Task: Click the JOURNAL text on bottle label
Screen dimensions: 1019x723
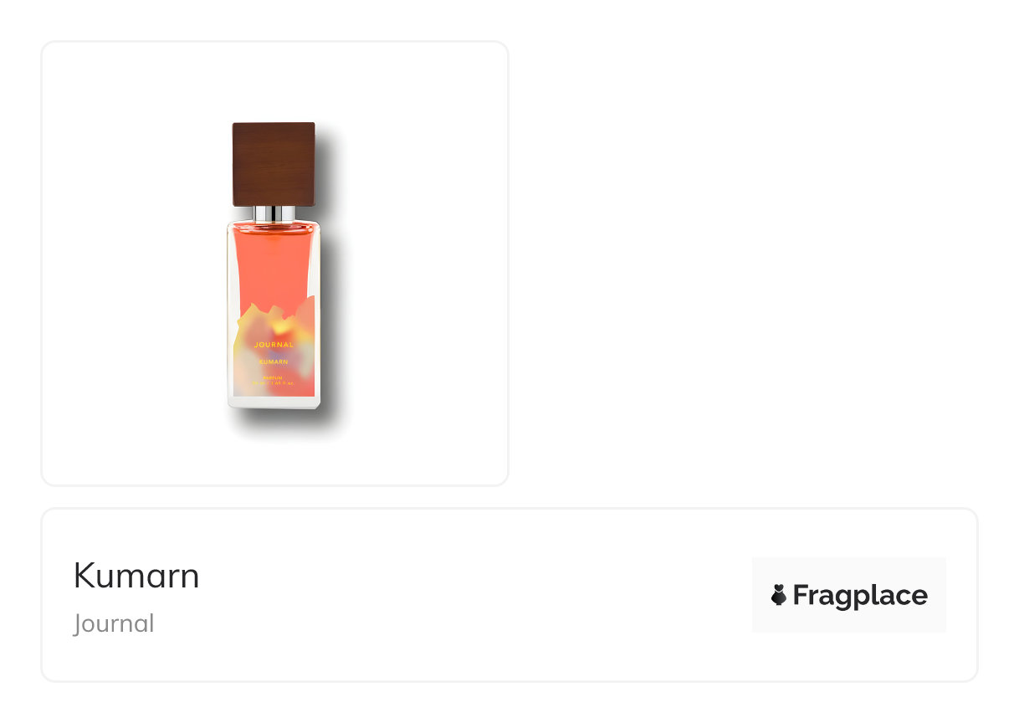Action: (274, 345)
